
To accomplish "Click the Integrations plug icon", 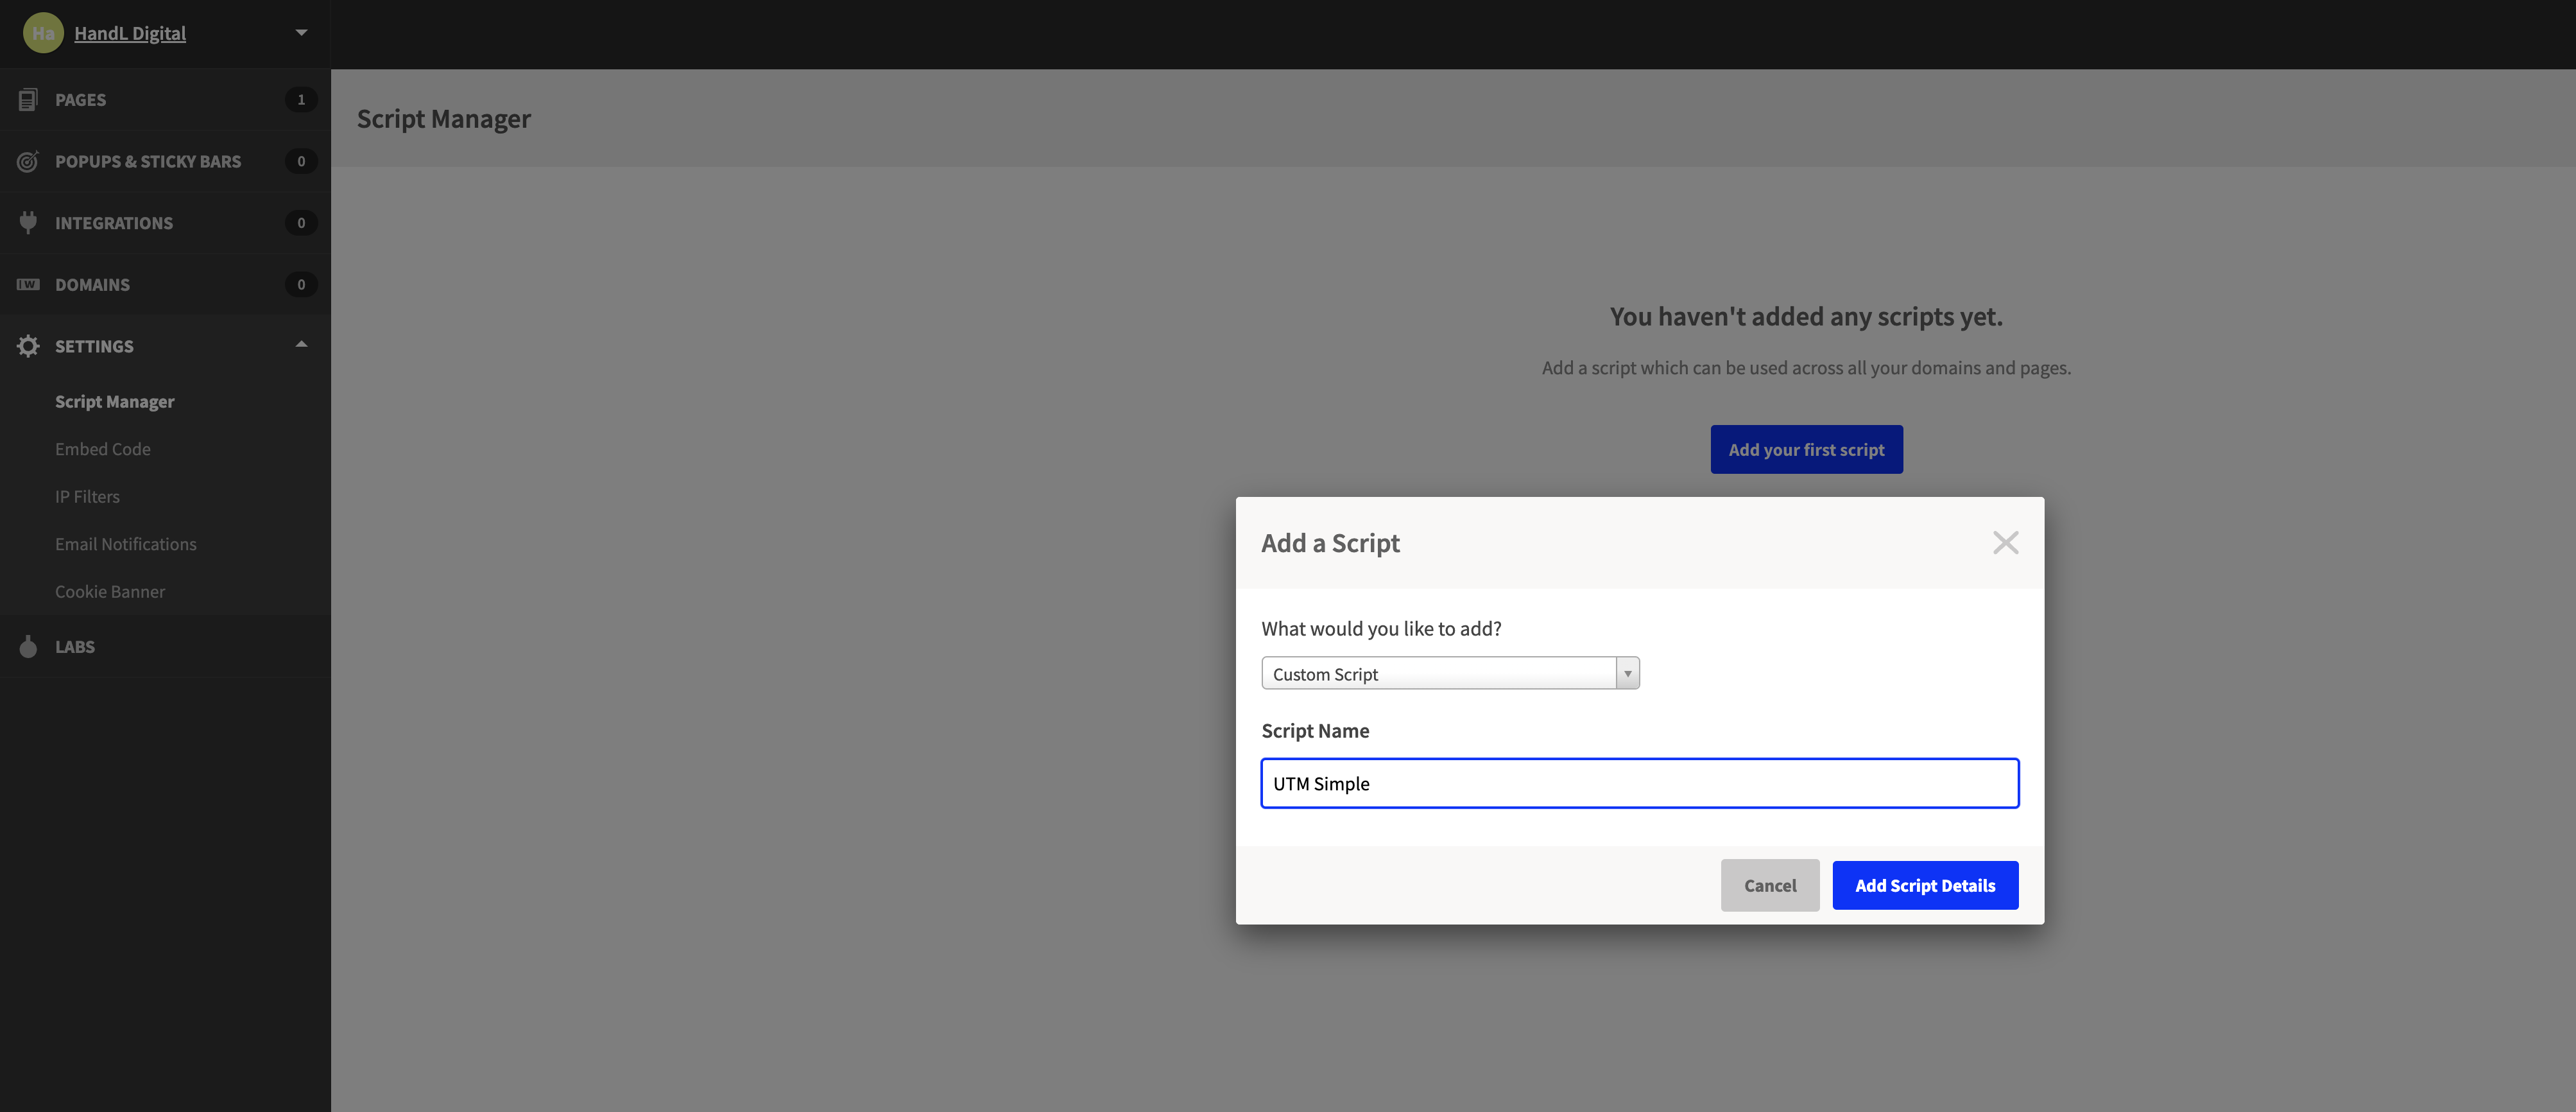I will click(28, 222).
